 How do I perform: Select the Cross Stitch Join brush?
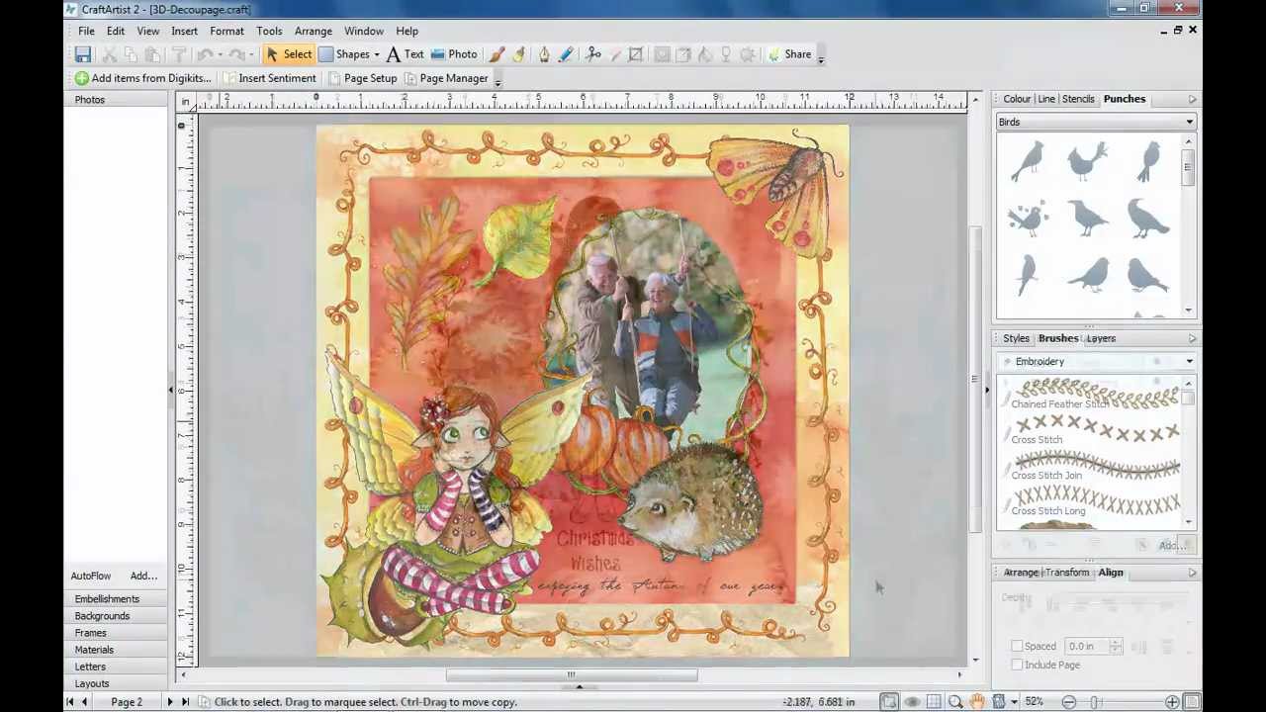[1092, 467]
